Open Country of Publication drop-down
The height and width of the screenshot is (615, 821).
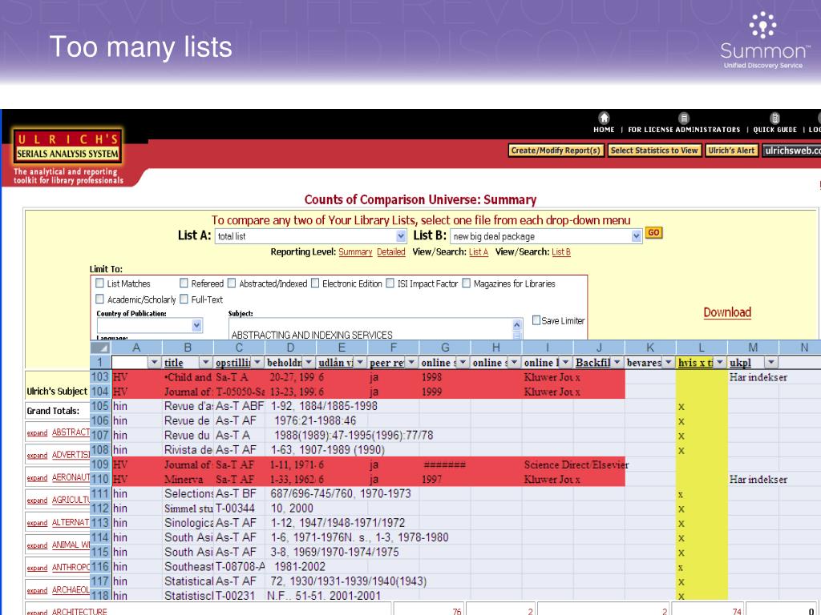(x=197, y=326)
